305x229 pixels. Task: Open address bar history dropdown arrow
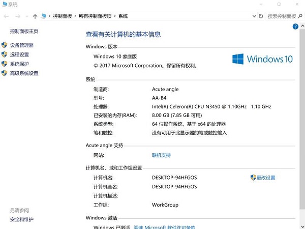click(254, 16)
